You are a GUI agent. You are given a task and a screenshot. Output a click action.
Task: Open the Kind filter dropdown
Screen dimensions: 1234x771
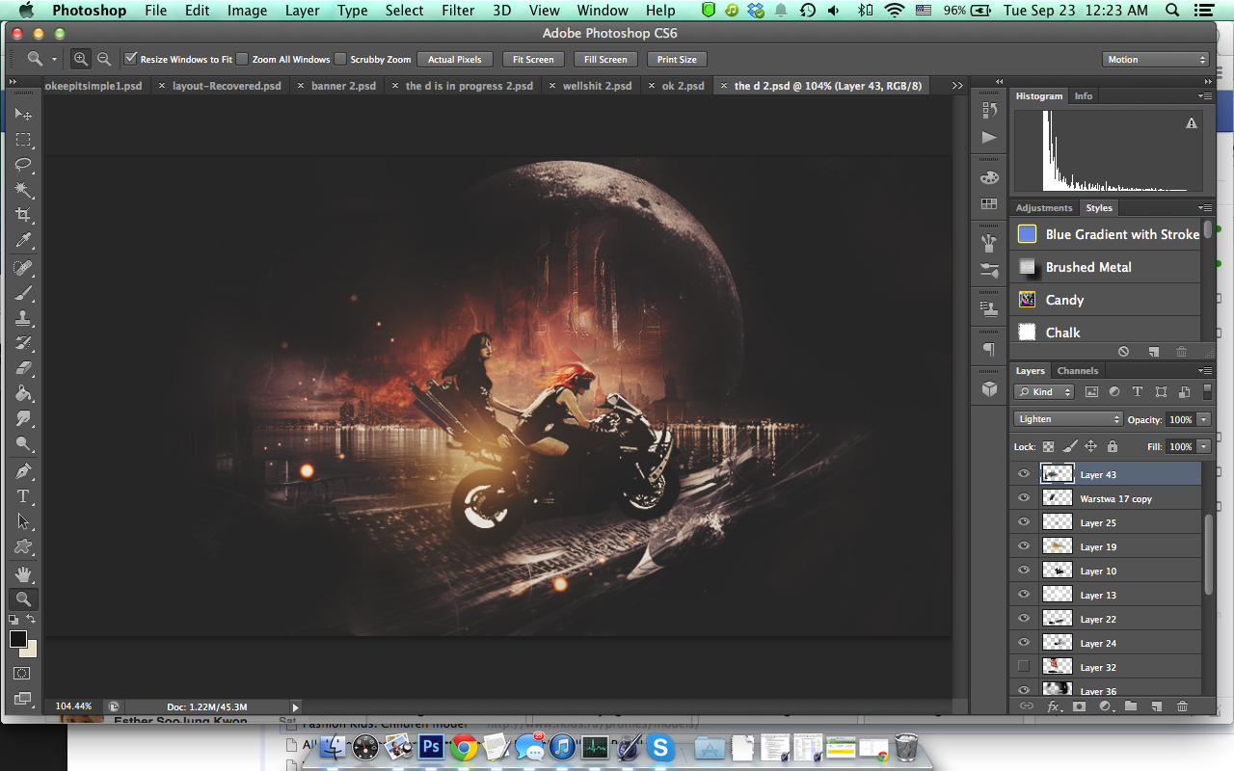tap(1044, 392)
